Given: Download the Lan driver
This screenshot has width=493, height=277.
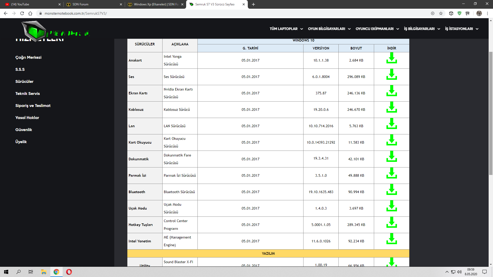Looking at the screenshot, I should tap(392, 124).
